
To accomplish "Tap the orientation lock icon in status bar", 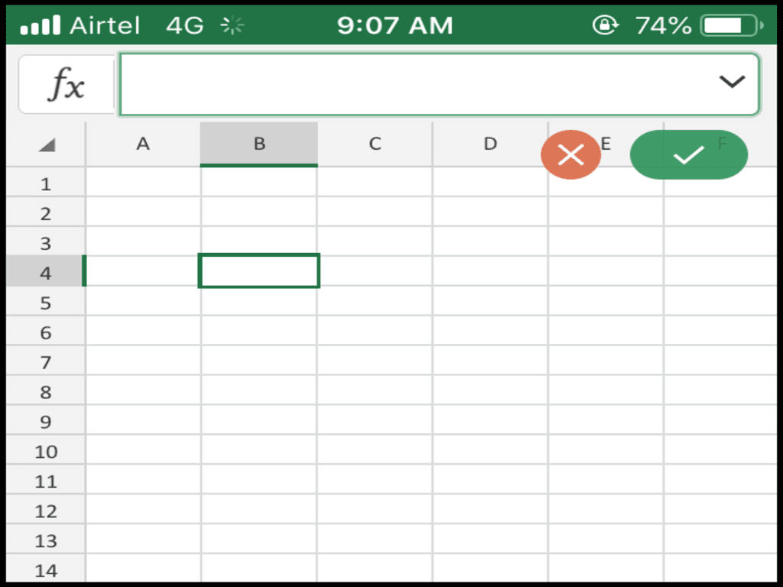I will coord(604,24).
